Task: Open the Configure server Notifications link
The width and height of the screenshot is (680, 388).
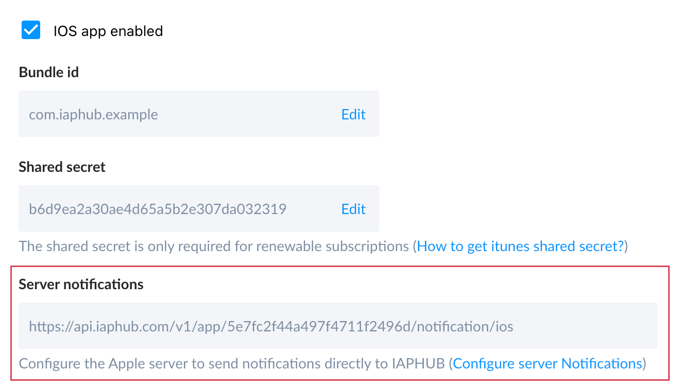Action: (548, 364)
